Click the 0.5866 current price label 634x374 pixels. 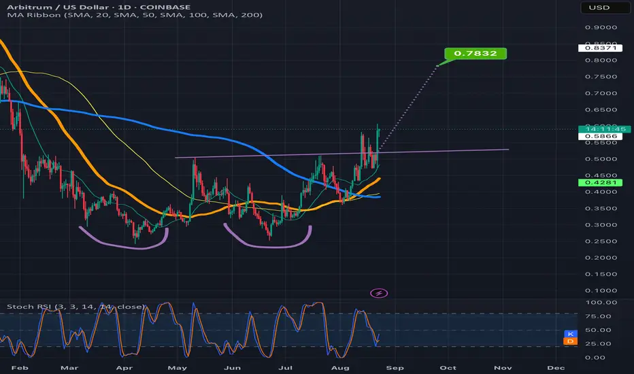pyautogui.click(x=601, y=136)
